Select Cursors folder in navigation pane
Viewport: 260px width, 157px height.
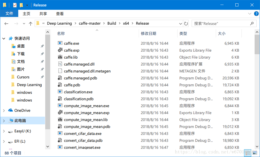click(23, 77)
